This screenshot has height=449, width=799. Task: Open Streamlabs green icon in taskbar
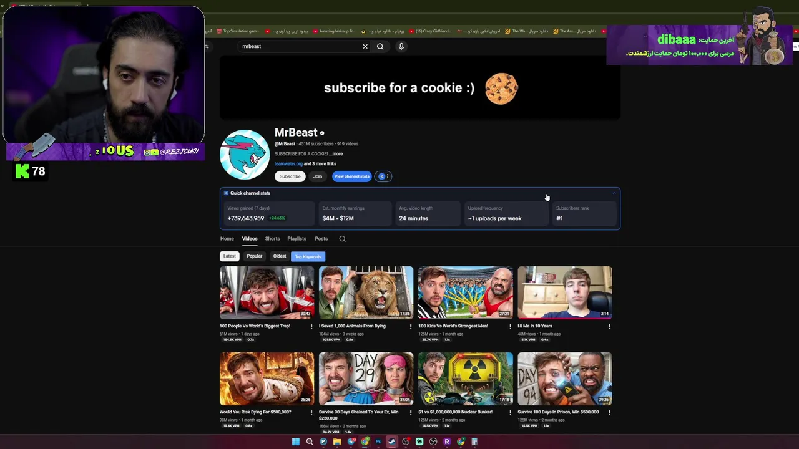(x=419, y=442)
